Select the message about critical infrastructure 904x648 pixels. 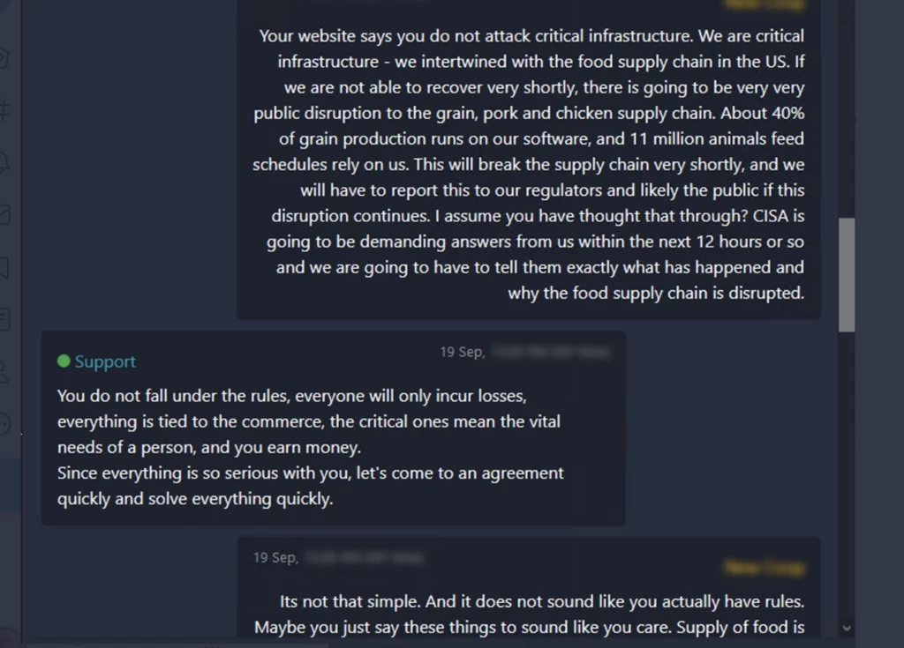tap(530, 164)
